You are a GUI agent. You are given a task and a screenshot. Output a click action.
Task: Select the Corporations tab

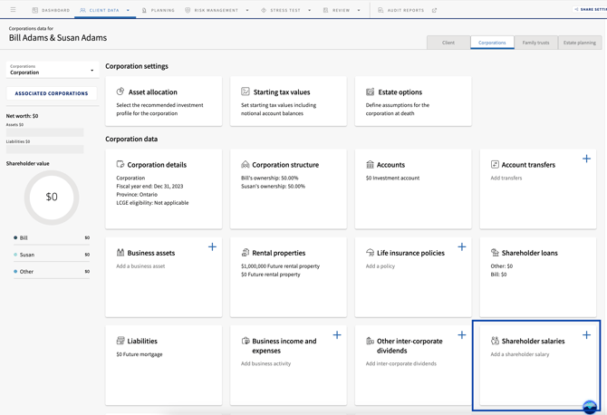coord(492,43)
